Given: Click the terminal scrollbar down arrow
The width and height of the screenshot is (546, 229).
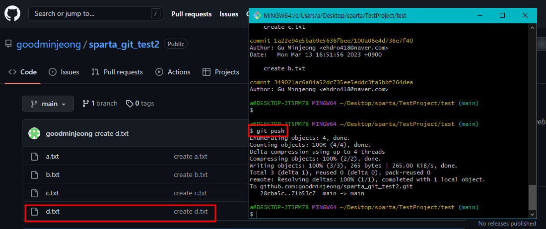Looking at the screenshot, I should click(x=532, y=214).
